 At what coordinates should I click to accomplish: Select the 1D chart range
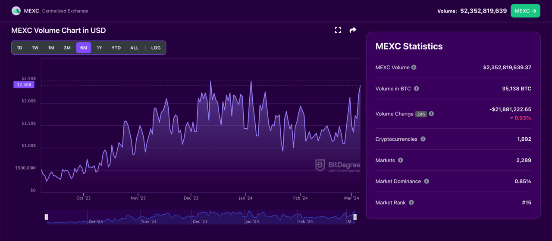19,48
